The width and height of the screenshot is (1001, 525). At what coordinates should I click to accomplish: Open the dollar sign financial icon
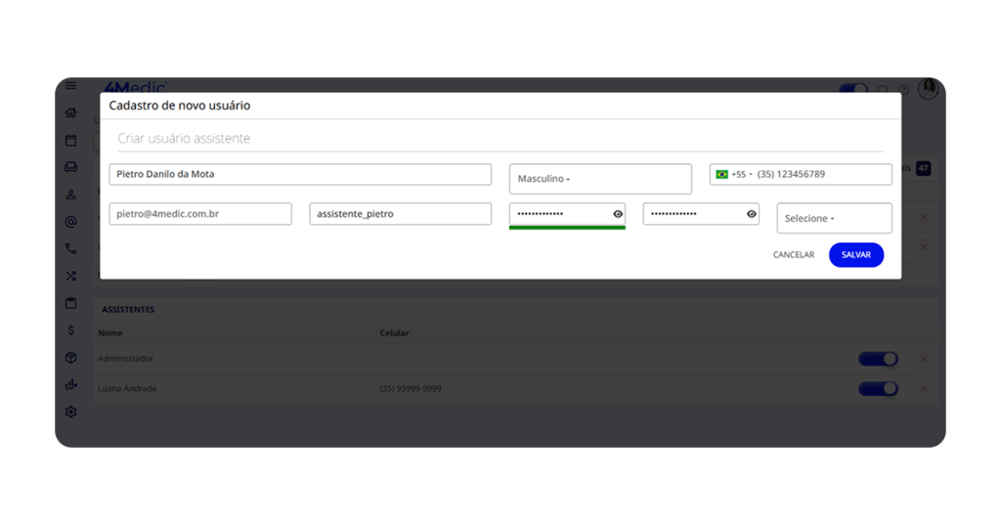coord(70,330)
